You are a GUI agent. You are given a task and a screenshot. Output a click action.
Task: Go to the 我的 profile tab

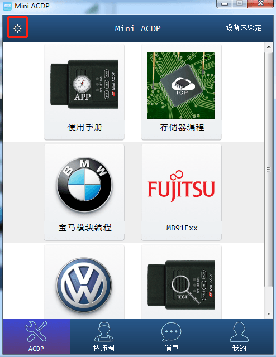(239, 336)
